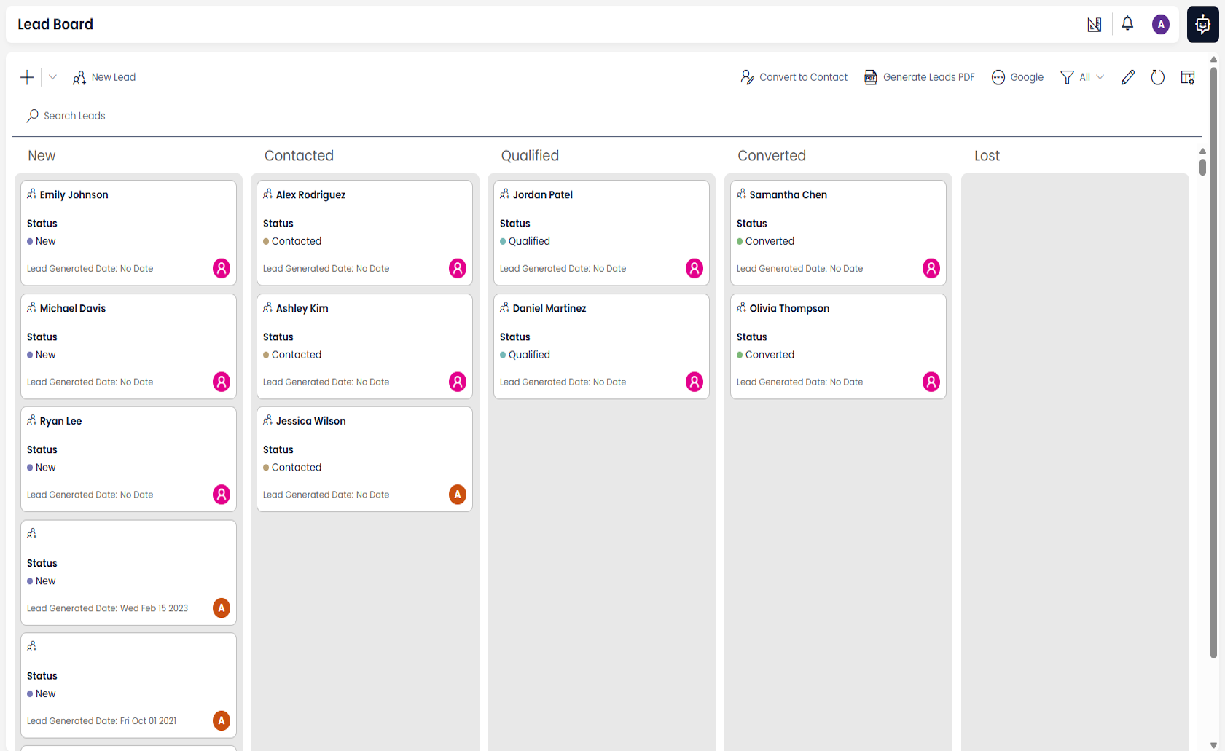
Task: Expand the add options chevron
Action: pos(52,77)
